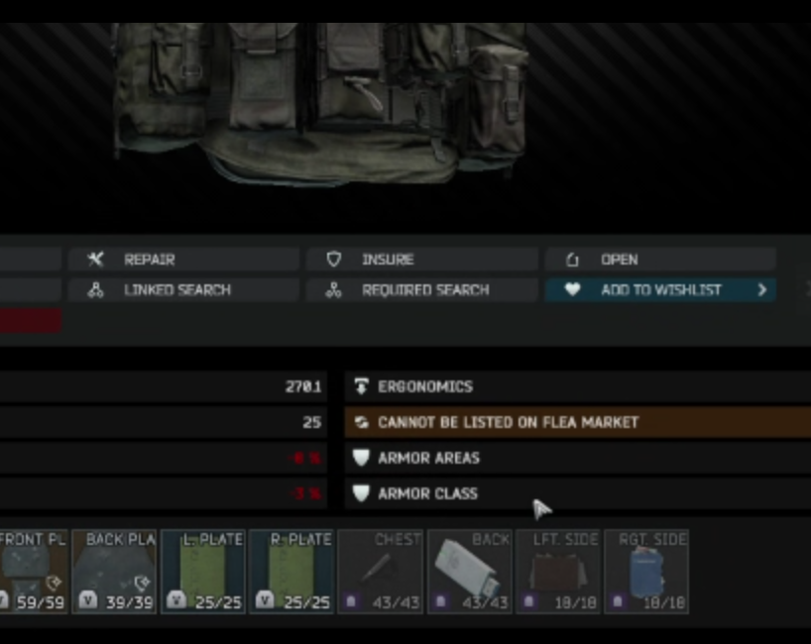The width and height of the screenshot is (811, 644).
Task: Select the Front Plate slot
Action: [x=34, y=571]
